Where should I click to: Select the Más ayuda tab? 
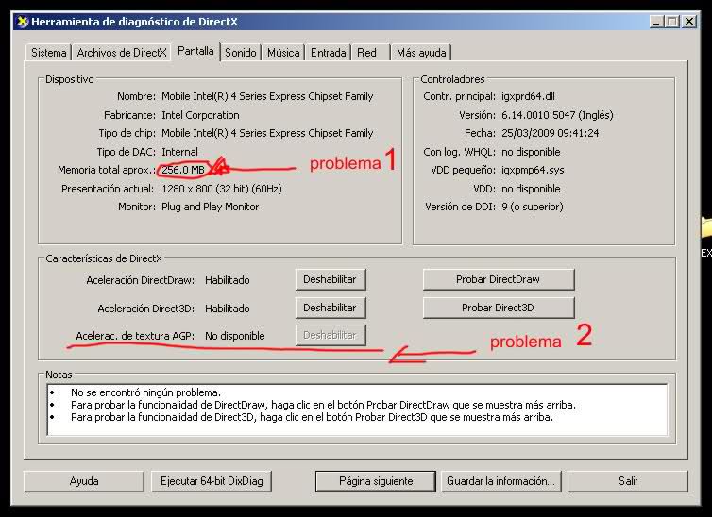point(421,53)
